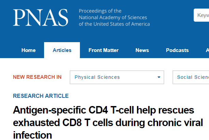Open the Front Matter section
Screen dimensions: 209x140
click(x=103, y=50)
